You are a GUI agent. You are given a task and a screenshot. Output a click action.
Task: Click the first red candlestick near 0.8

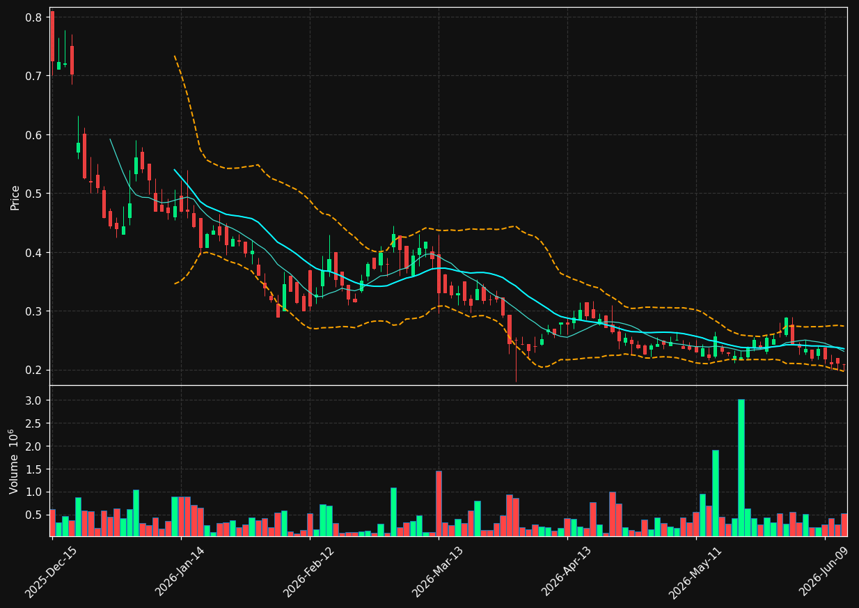tap(52, 36)
